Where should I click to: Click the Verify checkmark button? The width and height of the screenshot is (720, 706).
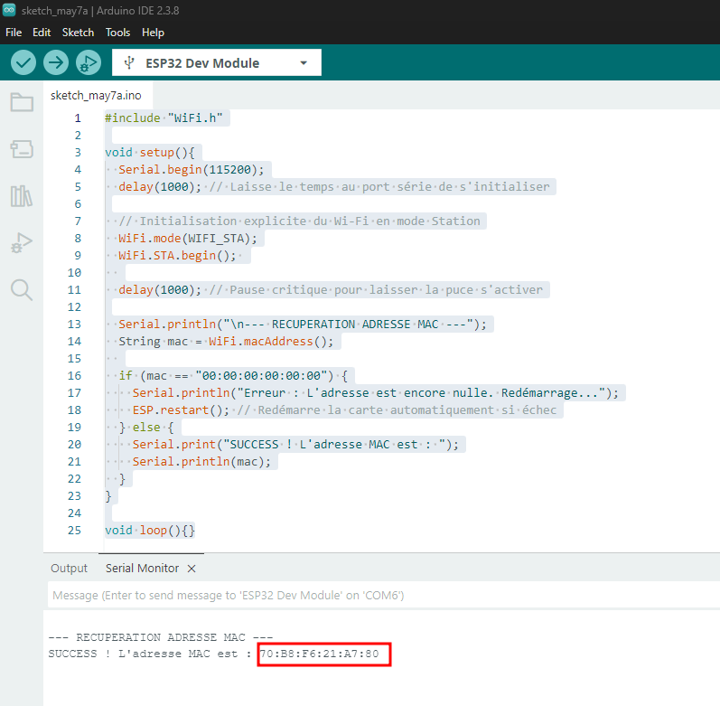[x=23, y=62]
